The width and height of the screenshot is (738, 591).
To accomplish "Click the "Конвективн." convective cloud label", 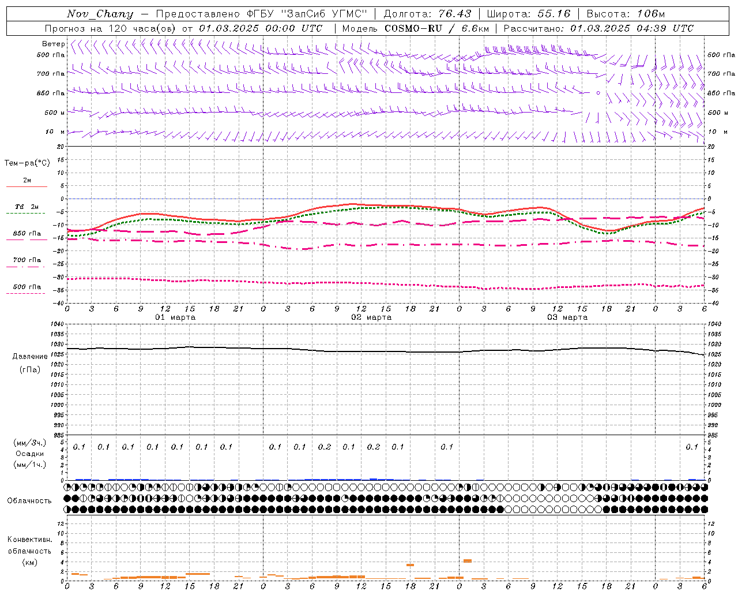I will [29, 540].
